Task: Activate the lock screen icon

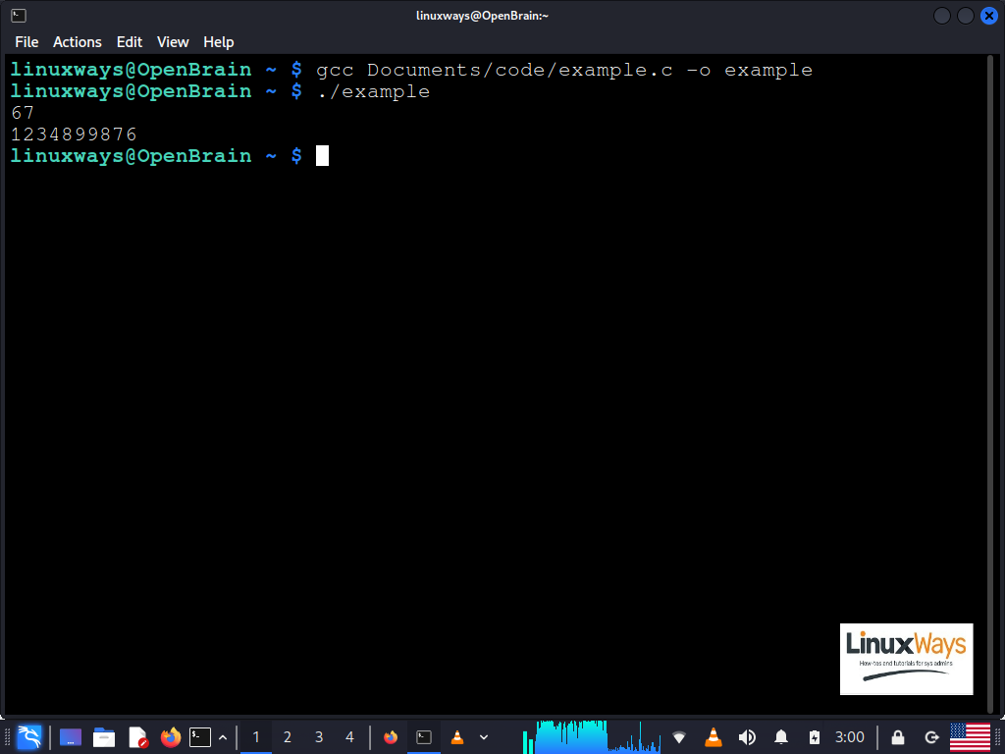Action: pos(896,736)
